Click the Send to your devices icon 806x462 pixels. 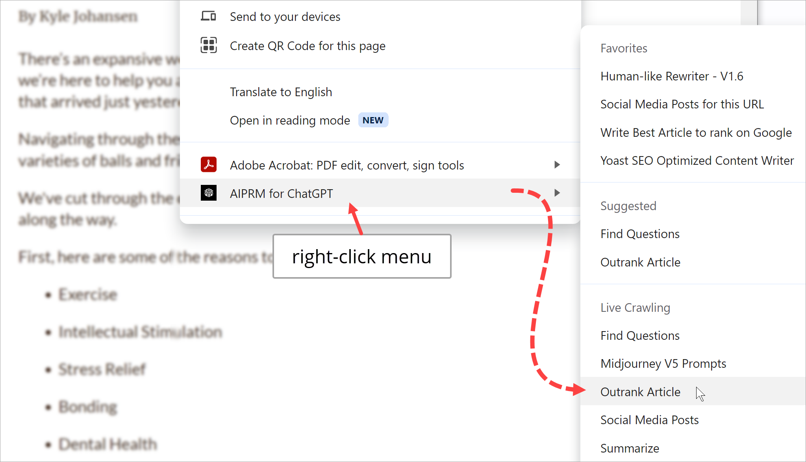click(x=208, y=17)
